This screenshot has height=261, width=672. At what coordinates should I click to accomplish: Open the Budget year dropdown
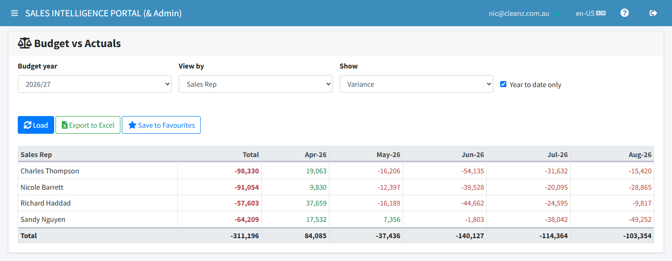(x=95, y=84)
